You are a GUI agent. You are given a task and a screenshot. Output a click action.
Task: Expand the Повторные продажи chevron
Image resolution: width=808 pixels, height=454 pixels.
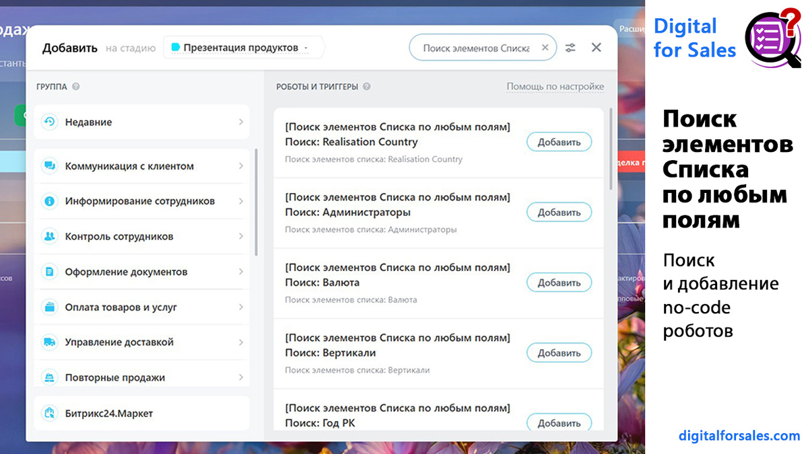[241, 377]
